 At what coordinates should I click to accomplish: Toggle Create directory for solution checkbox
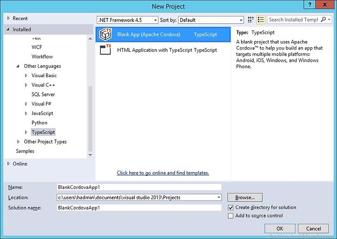point(231,208)
